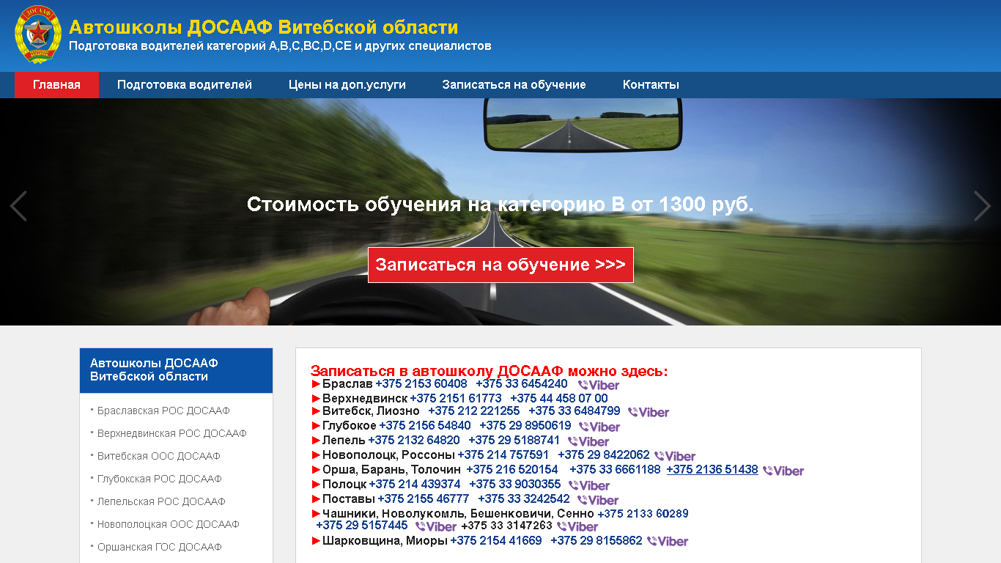
Task: Open Viber next to +375 29 5157445
Action: pyautogui.click(x=436, y=526)
